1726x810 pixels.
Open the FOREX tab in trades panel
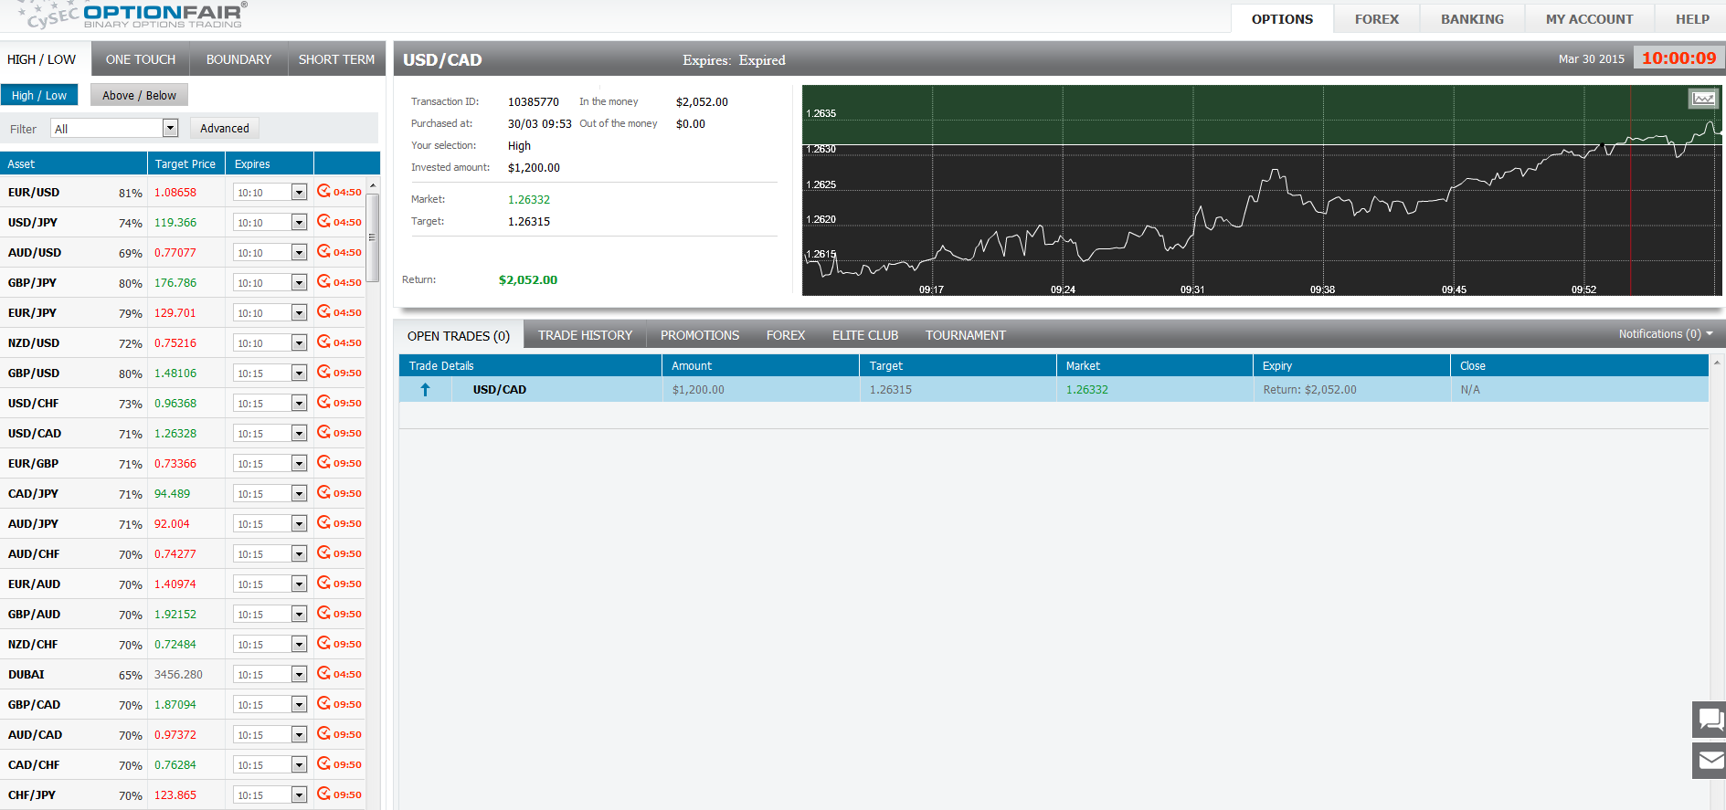(x=786, y=335)
